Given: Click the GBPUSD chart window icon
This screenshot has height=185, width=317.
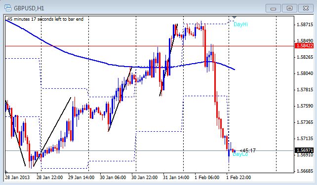Looking at the screenshot, I should 8,8.
